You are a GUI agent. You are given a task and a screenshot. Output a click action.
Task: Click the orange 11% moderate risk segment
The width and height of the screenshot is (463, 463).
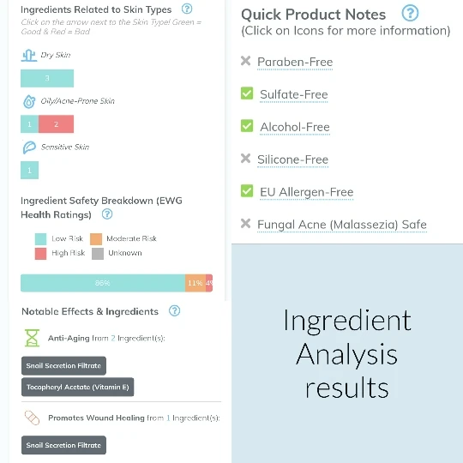(x=195, y=283)
